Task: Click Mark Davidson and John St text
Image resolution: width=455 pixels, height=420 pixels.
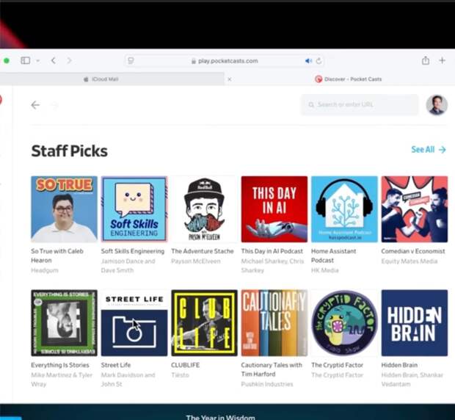Action: tap(128, 380)
